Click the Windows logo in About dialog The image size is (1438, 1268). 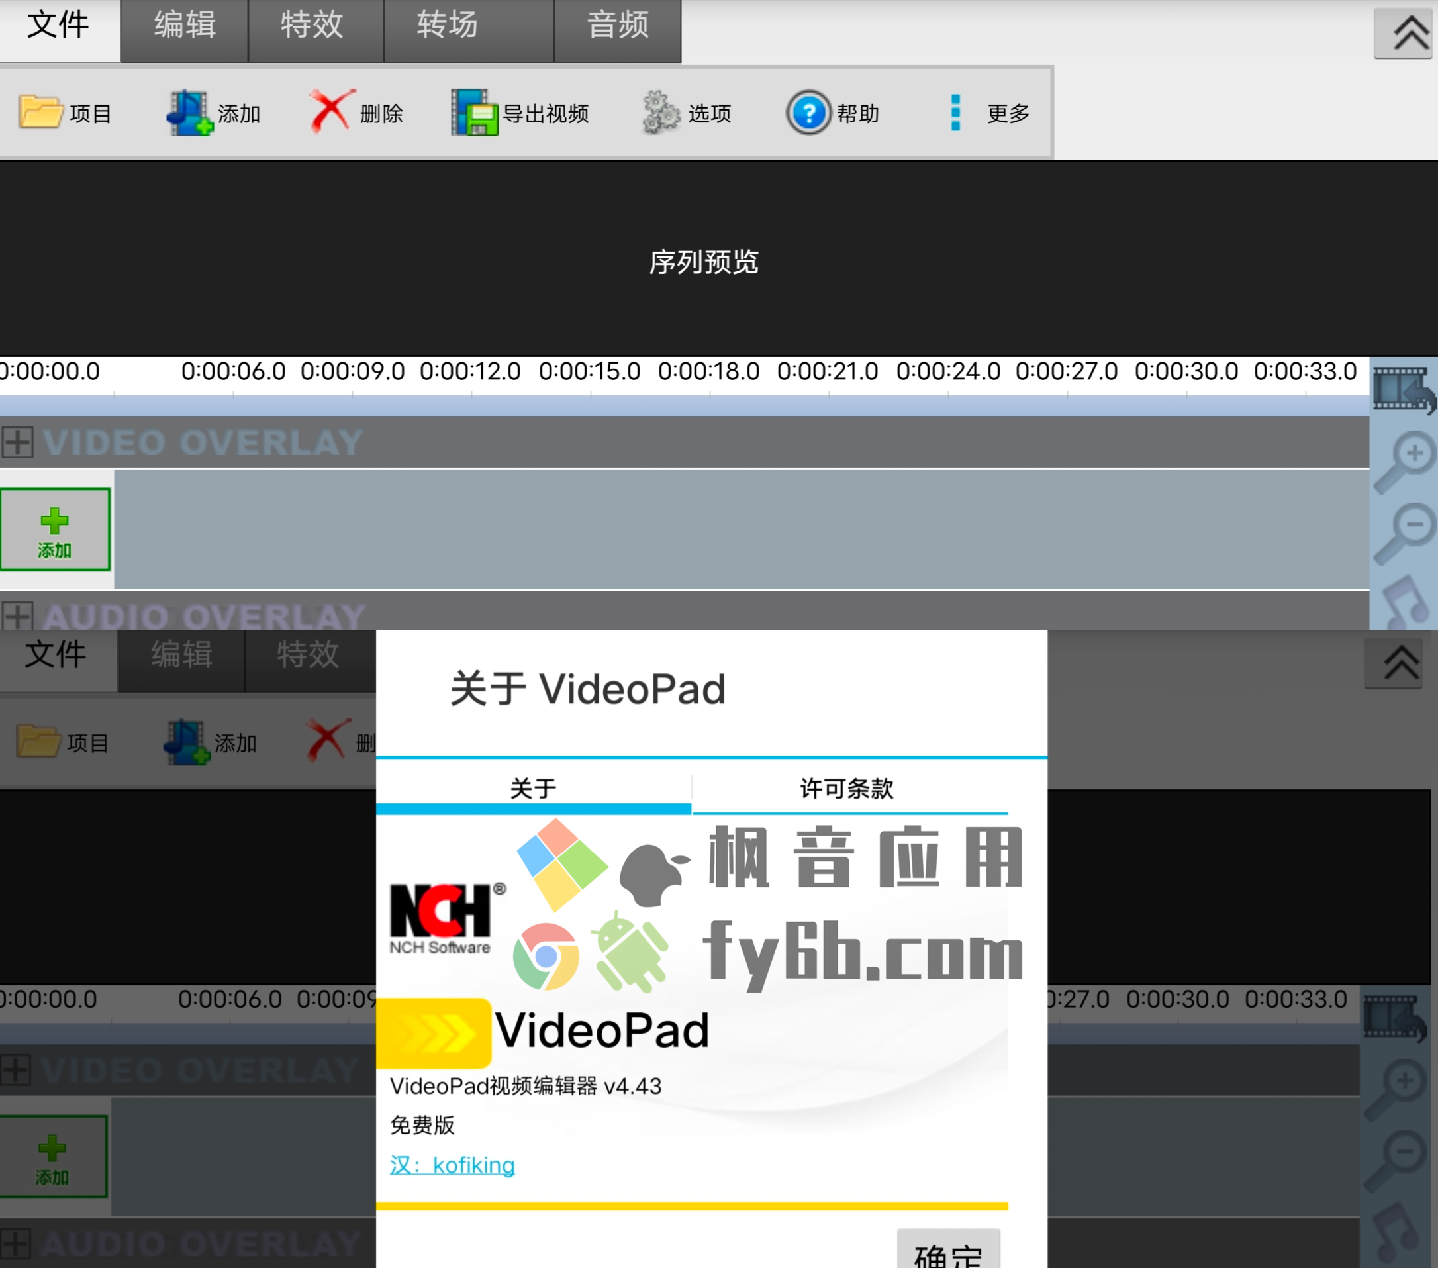562,864
